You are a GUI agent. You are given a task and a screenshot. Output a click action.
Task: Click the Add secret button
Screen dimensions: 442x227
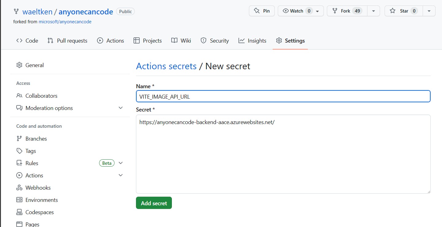pyautogui.click(x=154, y=203)
